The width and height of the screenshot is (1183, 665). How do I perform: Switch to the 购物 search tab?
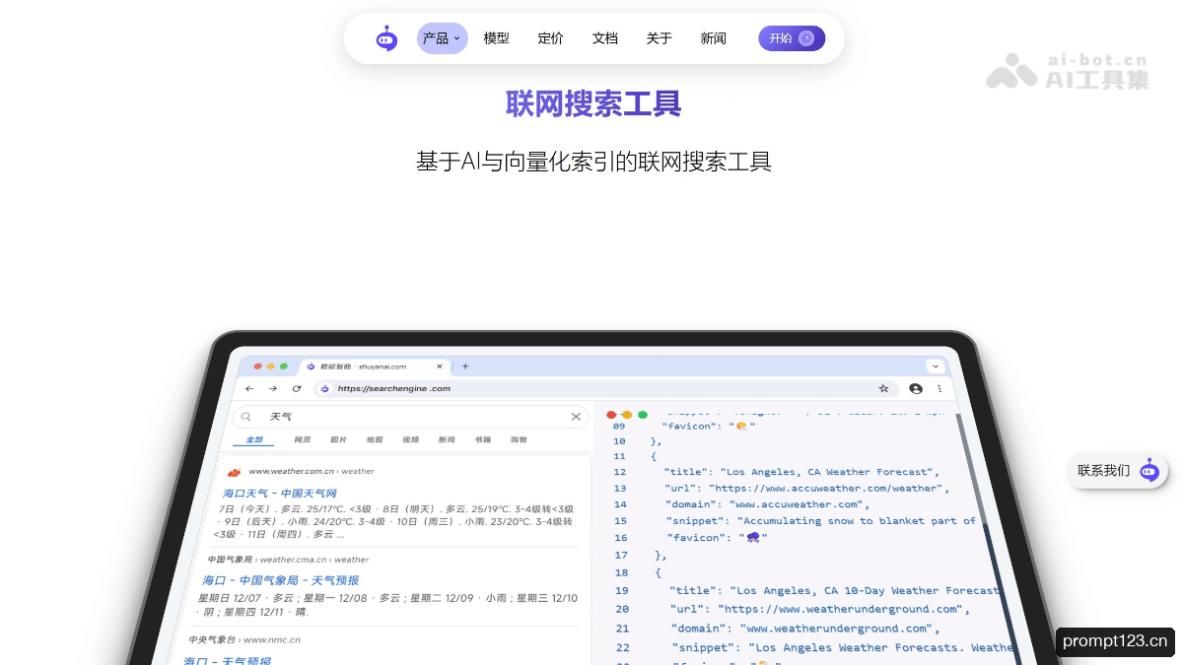click(x=519, y=439)
